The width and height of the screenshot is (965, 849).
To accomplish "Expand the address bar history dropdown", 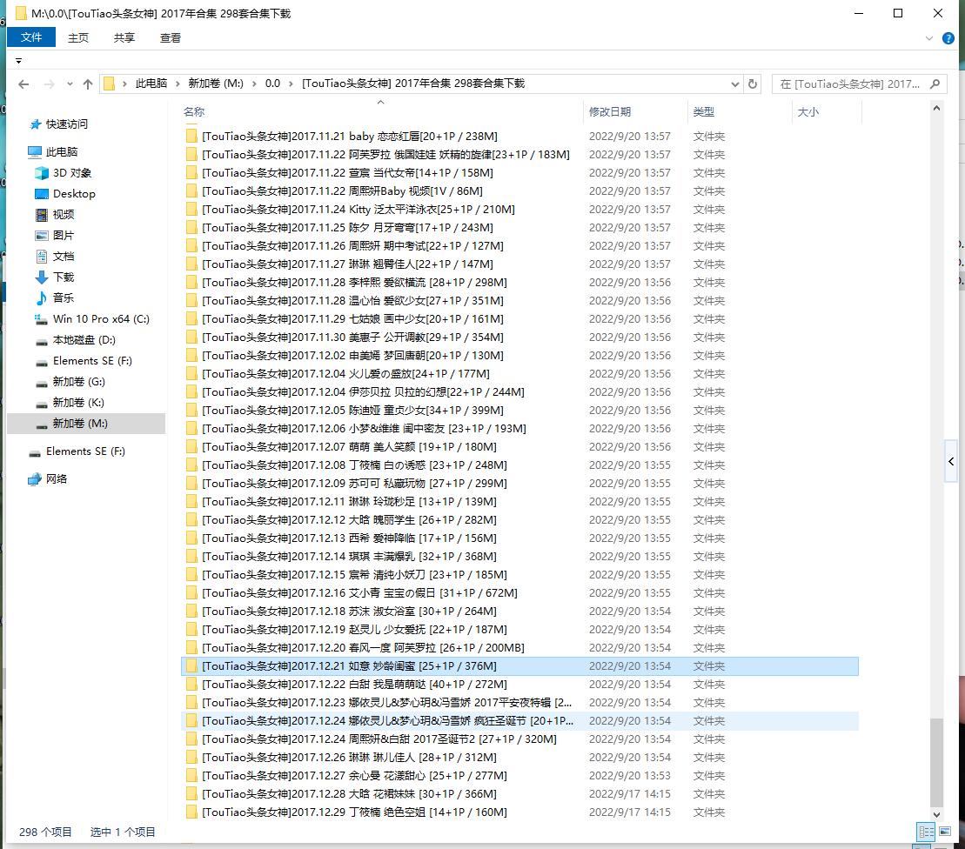I will 734,84.
